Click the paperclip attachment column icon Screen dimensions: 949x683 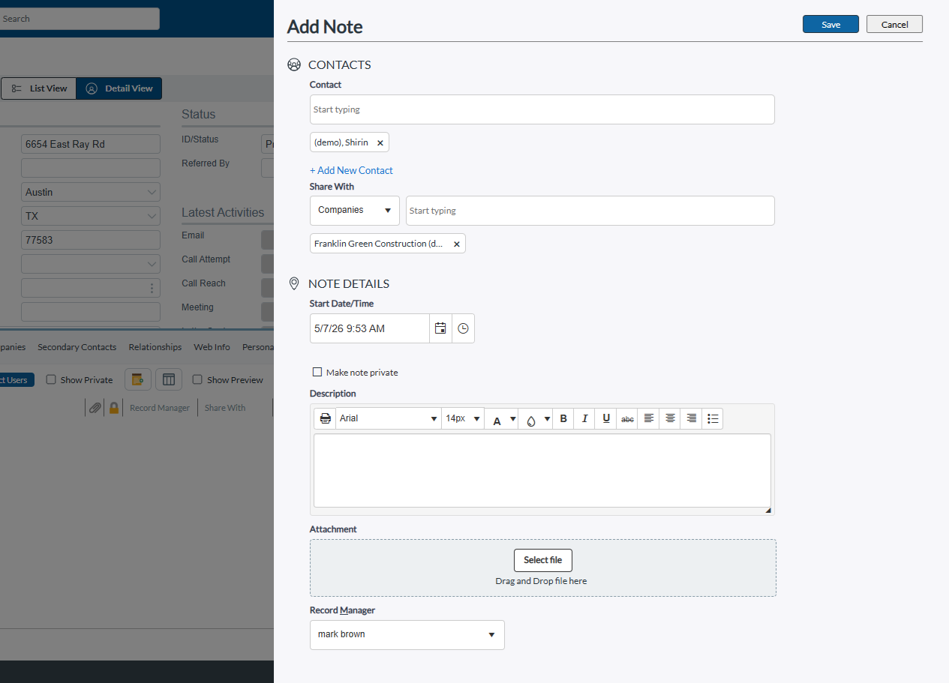[95, 408]
